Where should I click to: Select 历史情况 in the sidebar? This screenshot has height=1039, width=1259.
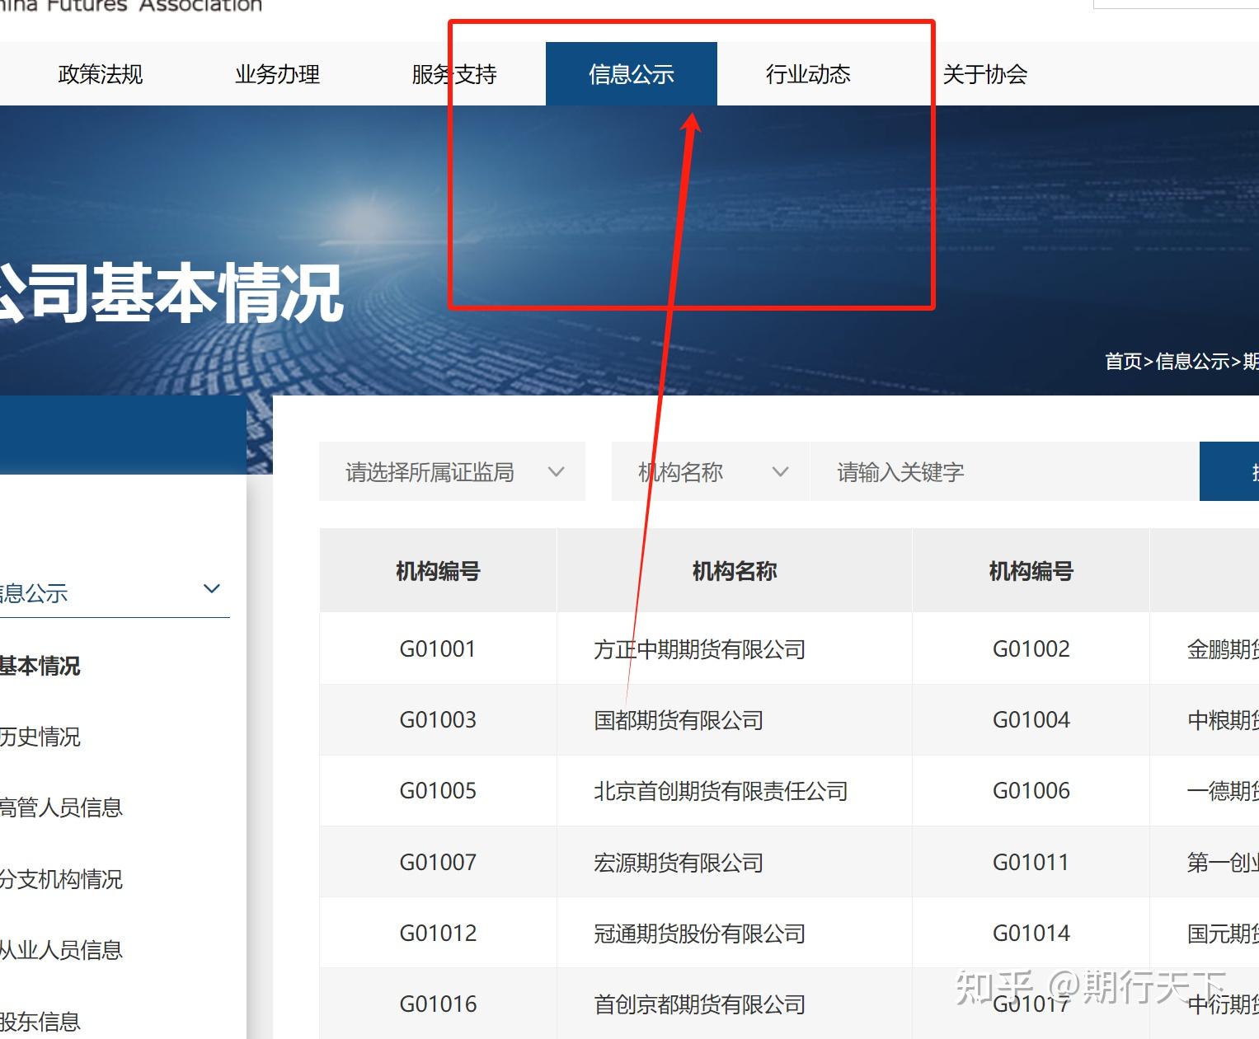click(x=40, y=737)
